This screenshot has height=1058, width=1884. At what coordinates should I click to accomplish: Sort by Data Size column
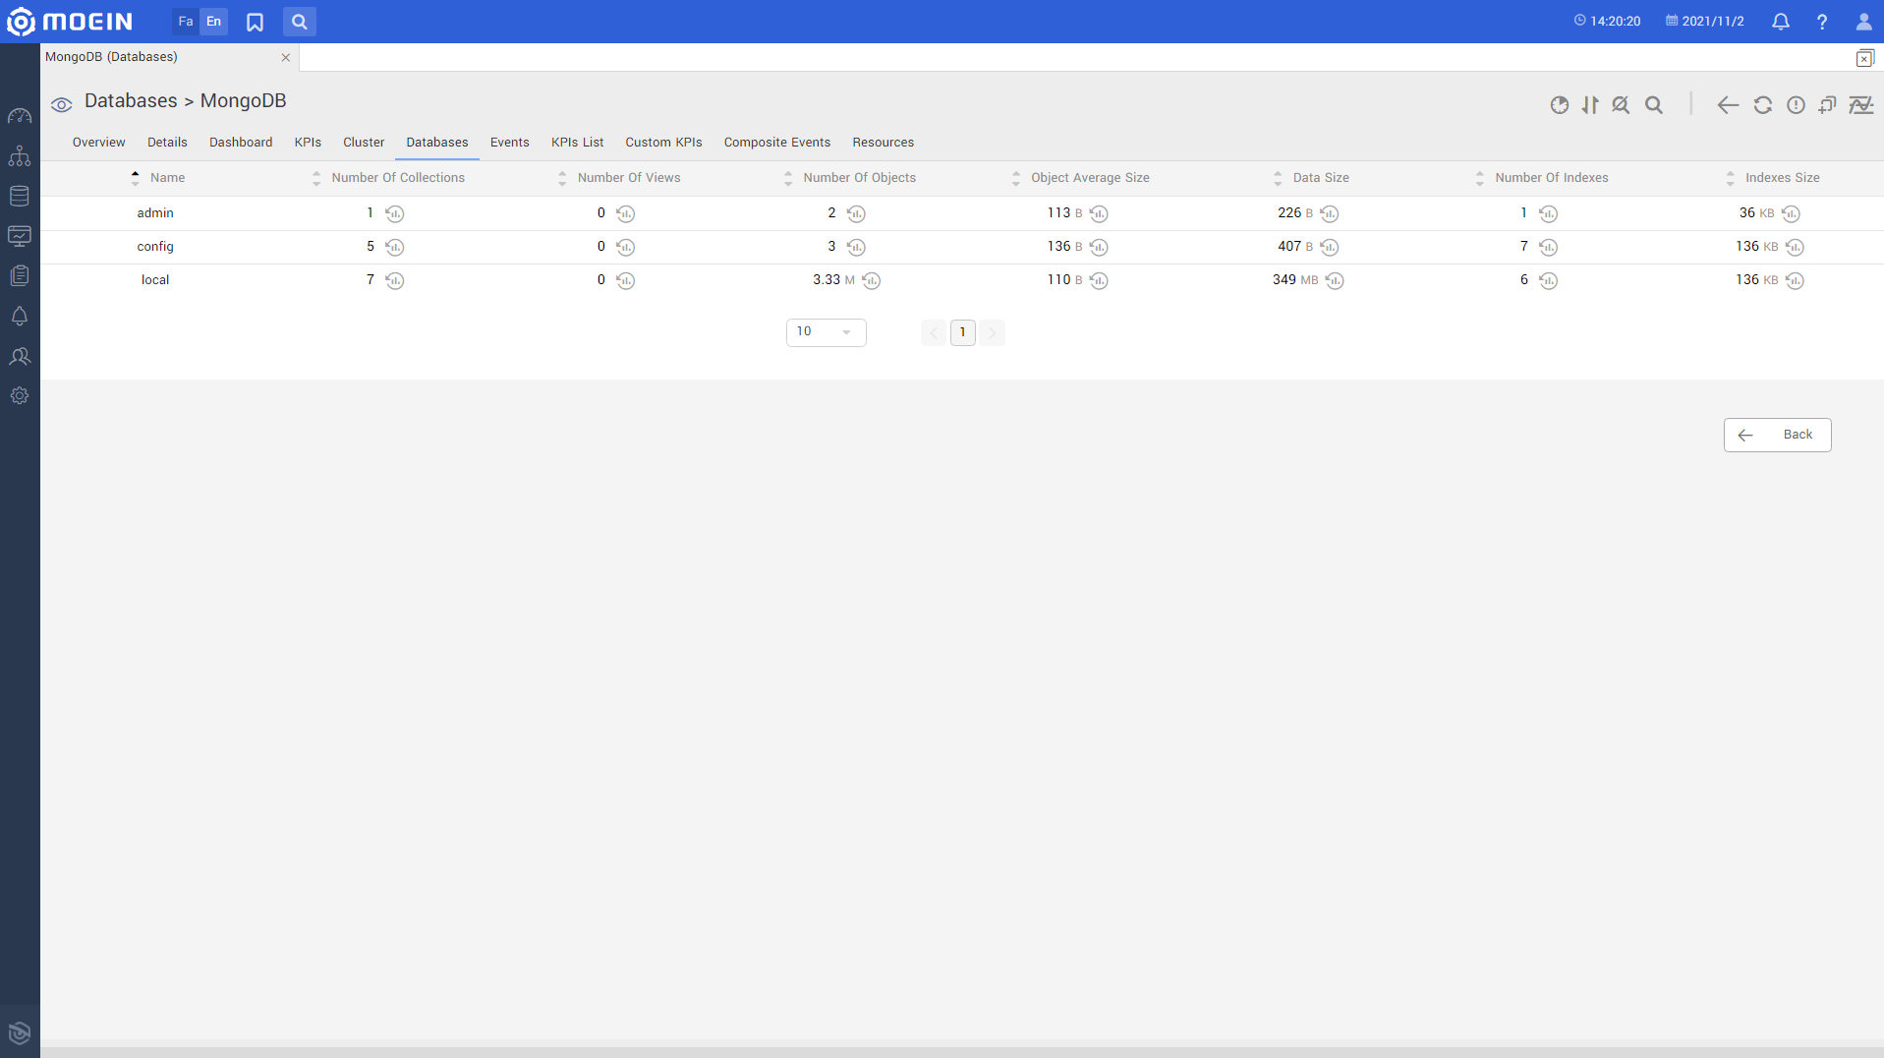tap(1321, 178)
